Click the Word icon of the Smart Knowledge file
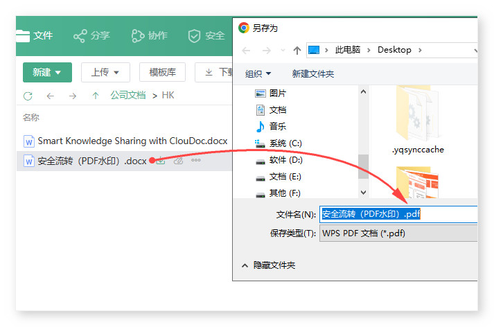The height and width of the screenshot is (327, 494). [29, 141]
